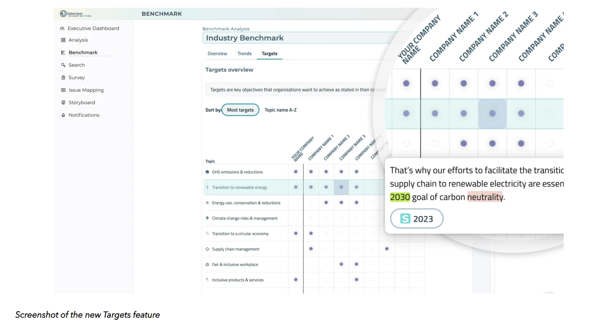Click the Issue Mapping map icon

tap(63, 90)
